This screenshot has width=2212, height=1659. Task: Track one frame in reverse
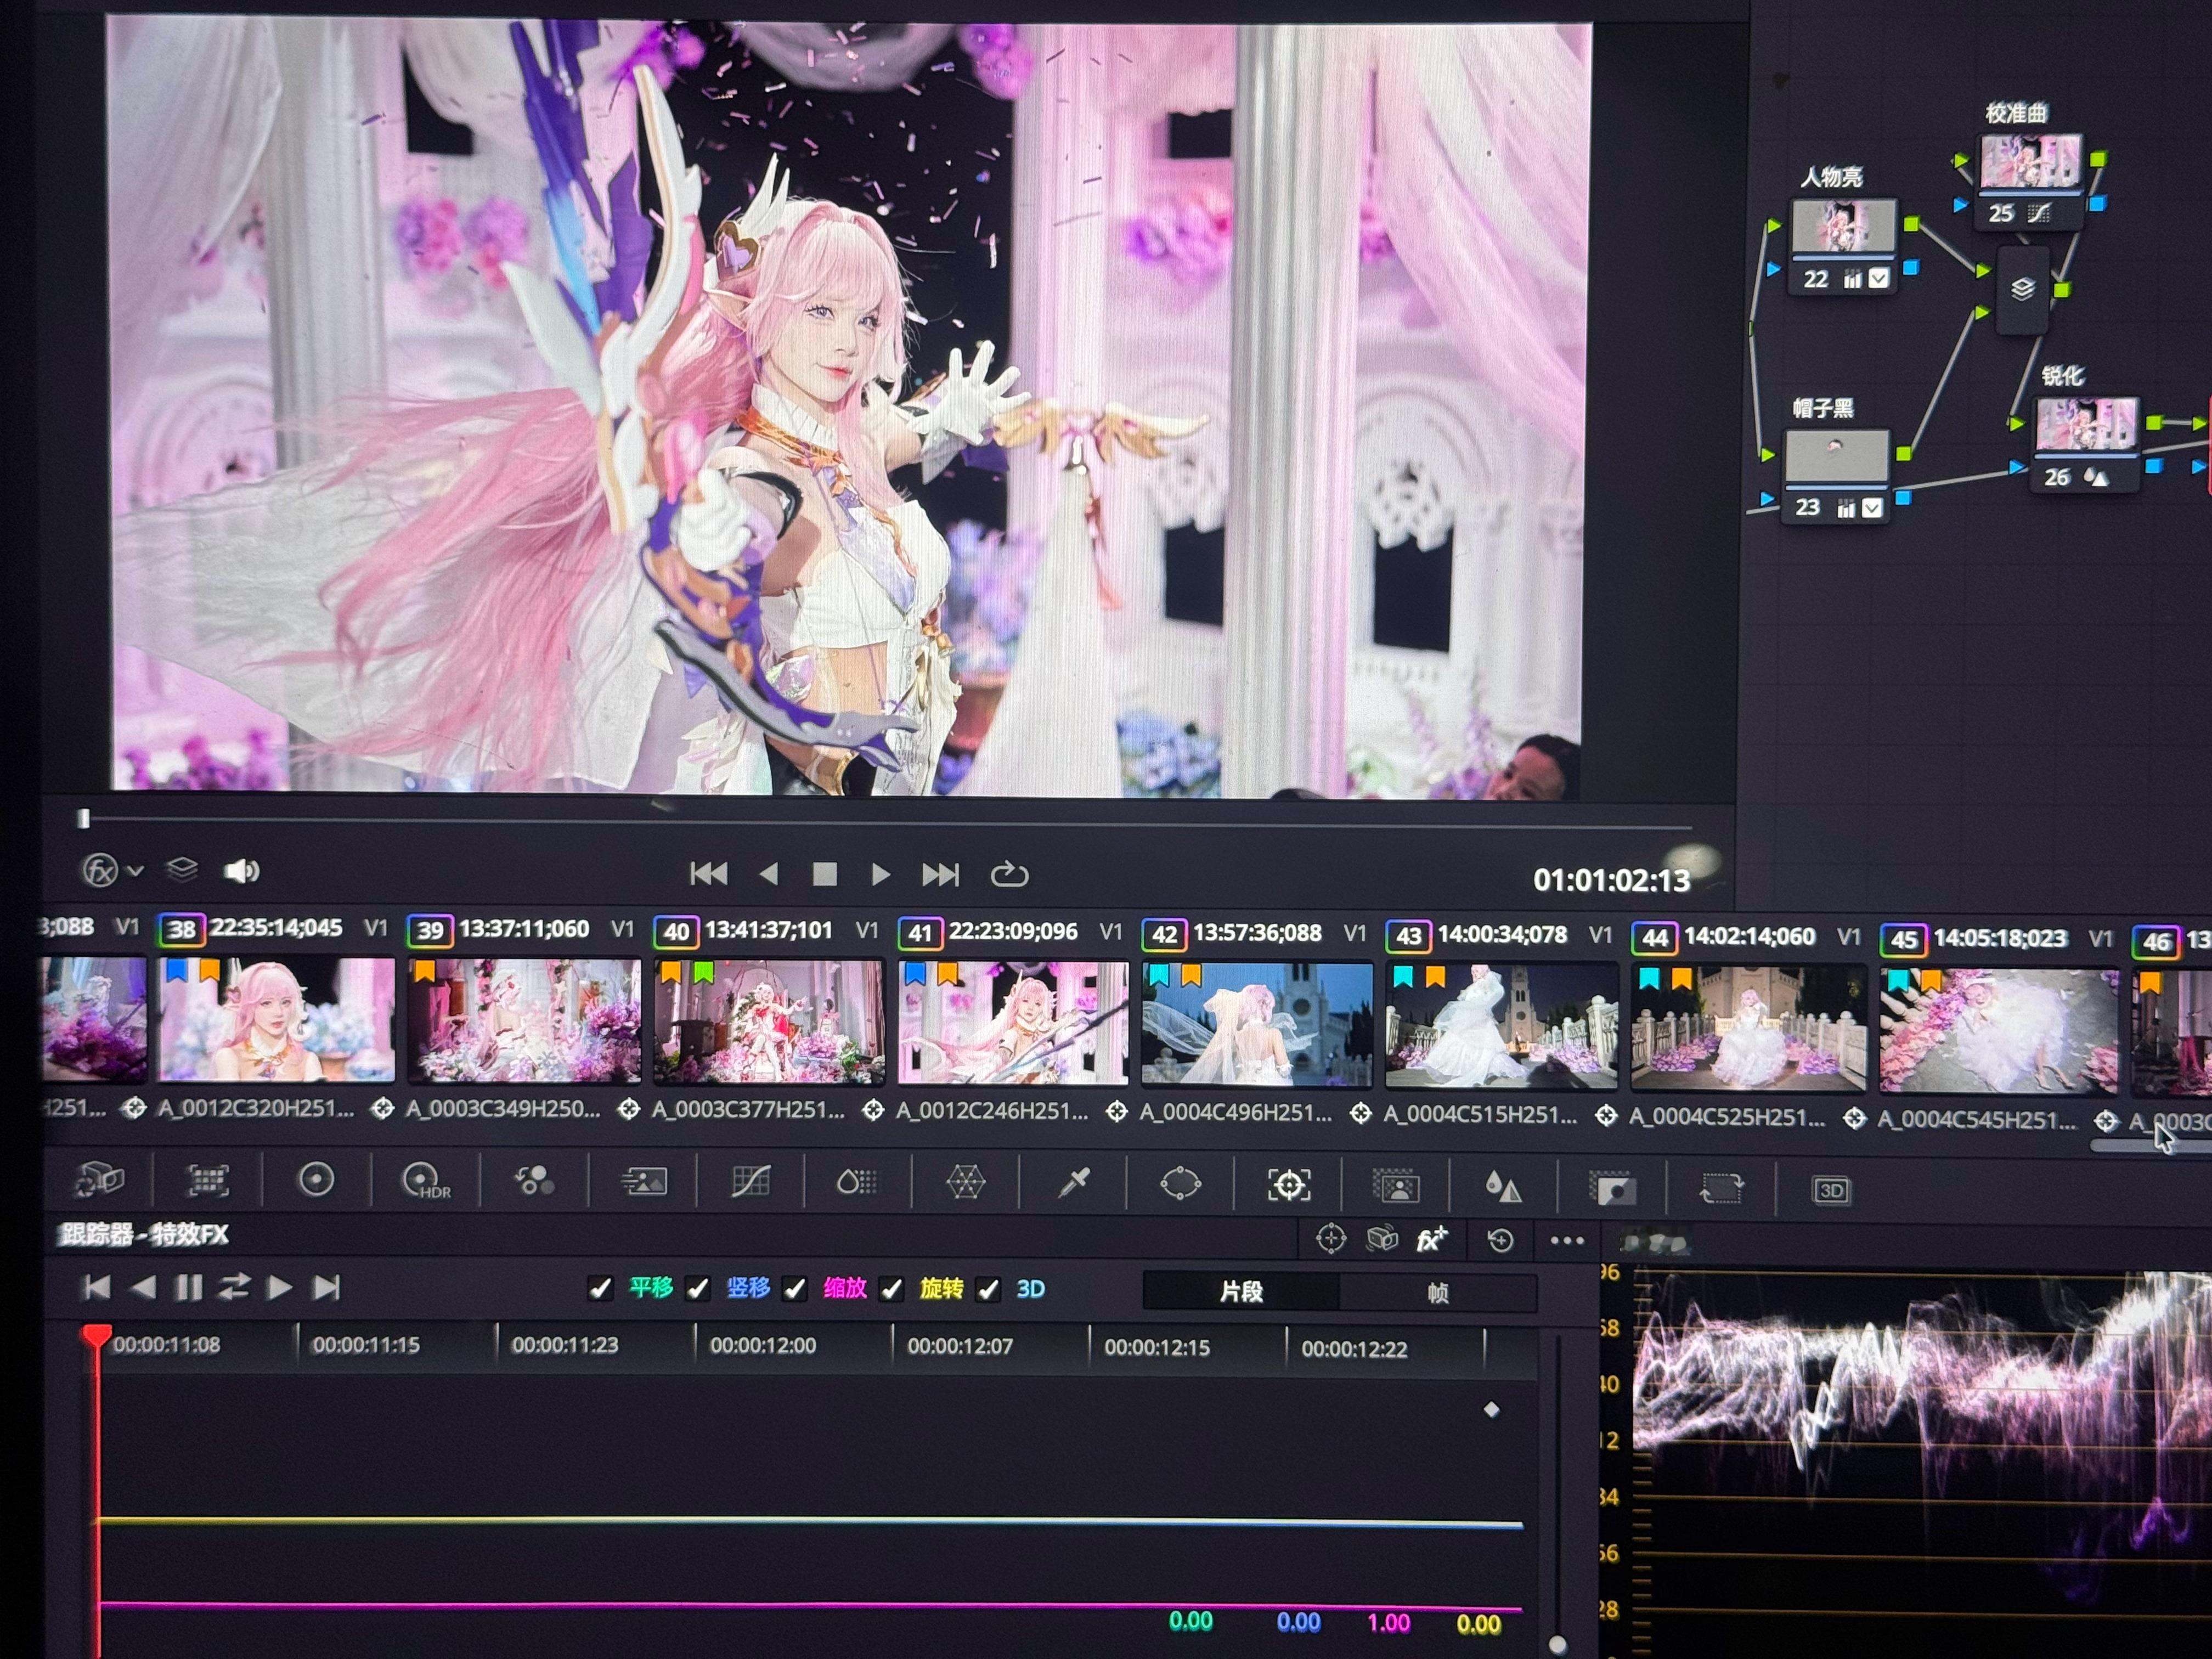point(143,1287)
